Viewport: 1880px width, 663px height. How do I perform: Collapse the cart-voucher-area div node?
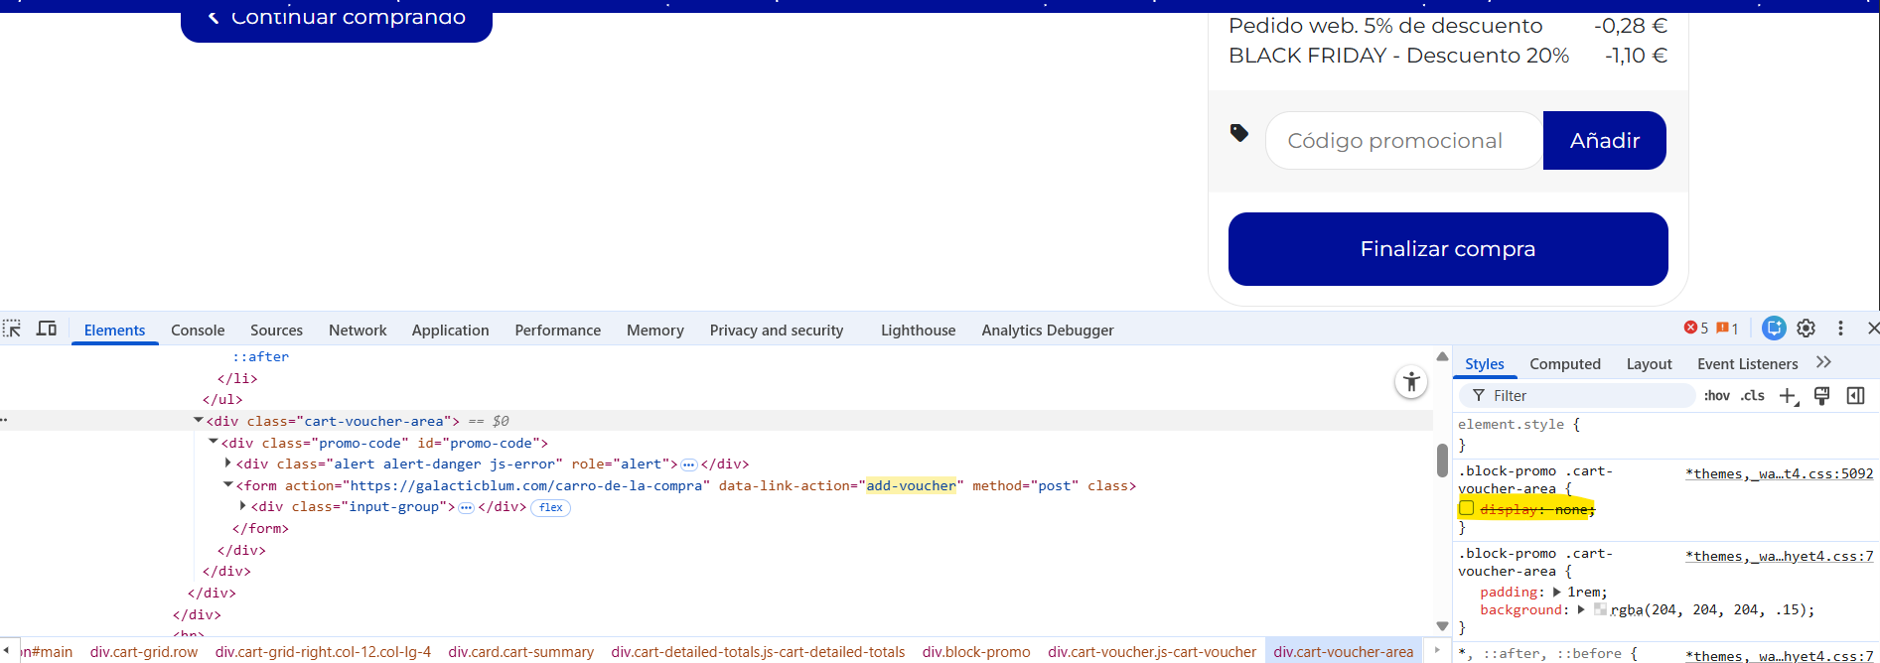tap(199, 421)
